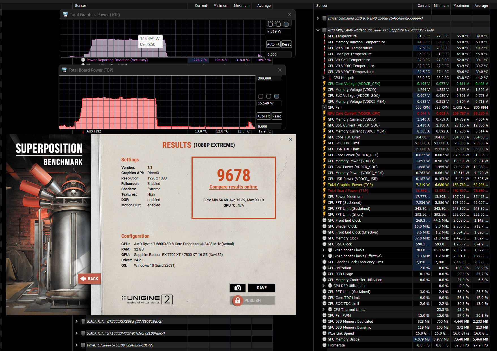Take a screenshot with the camera button

point(238,288)
